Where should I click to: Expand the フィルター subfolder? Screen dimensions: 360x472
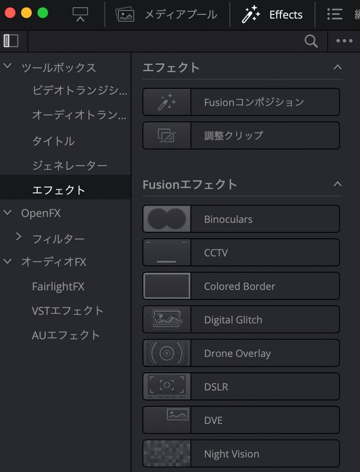tap(19, 237)
